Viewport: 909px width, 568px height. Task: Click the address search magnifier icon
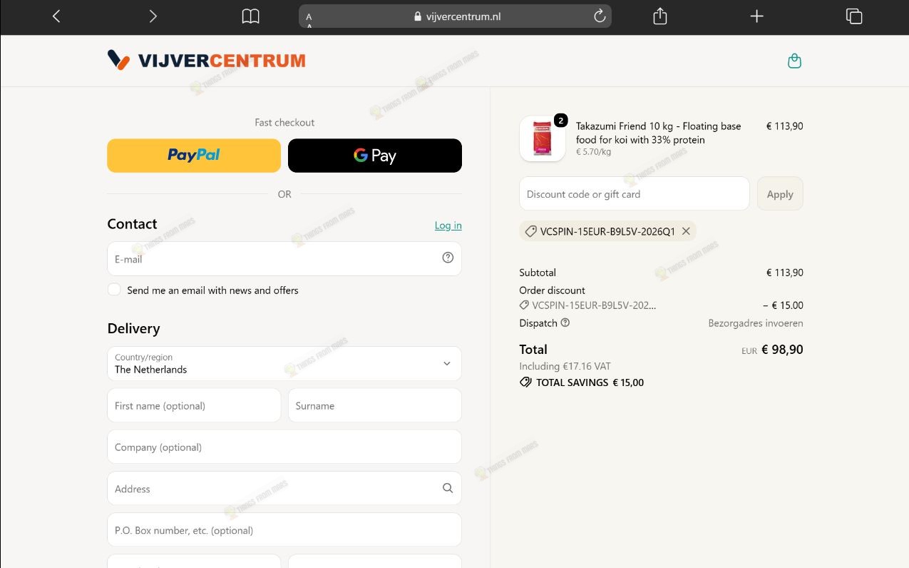click(448, 488)
